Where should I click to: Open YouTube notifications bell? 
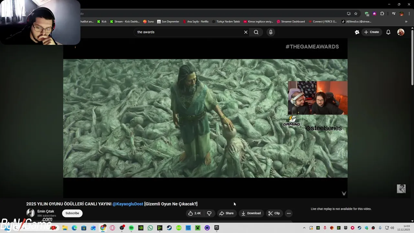coord(388,32)
